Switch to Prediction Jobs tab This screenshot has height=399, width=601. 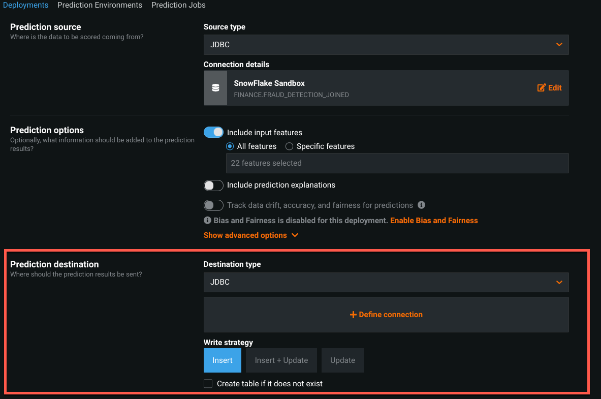click(x=178, y=5)
